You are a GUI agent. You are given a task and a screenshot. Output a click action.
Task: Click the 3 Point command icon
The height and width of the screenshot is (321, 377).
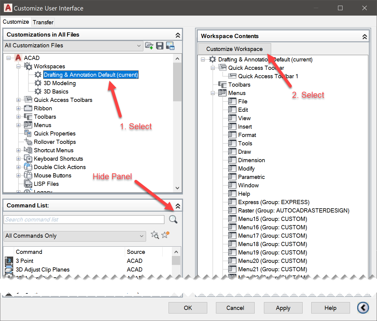9,261
